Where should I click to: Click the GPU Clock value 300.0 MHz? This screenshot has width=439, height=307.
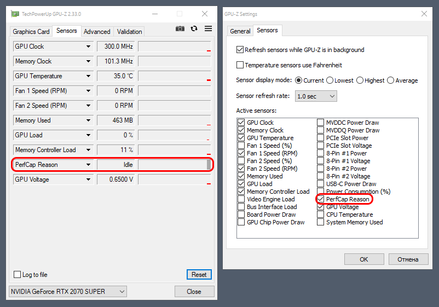click(116, 47)
